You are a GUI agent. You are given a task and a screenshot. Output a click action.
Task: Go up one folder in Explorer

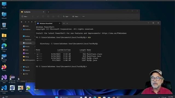tap(32, 22)
